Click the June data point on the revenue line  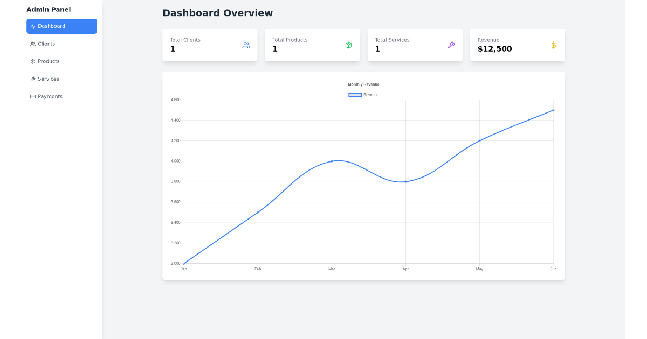(x=553, y=110)
